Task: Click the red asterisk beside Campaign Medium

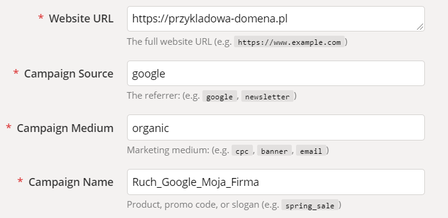Action: coord(9,127)
